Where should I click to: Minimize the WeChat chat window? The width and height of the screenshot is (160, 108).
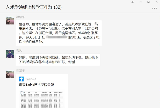coord(141,2)
